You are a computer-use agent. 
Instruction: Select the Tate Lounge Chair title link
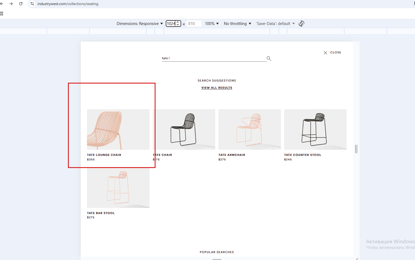click(x=104, y=155)
